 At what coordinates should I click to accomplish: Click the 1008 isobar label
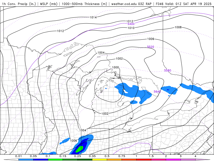178,27
